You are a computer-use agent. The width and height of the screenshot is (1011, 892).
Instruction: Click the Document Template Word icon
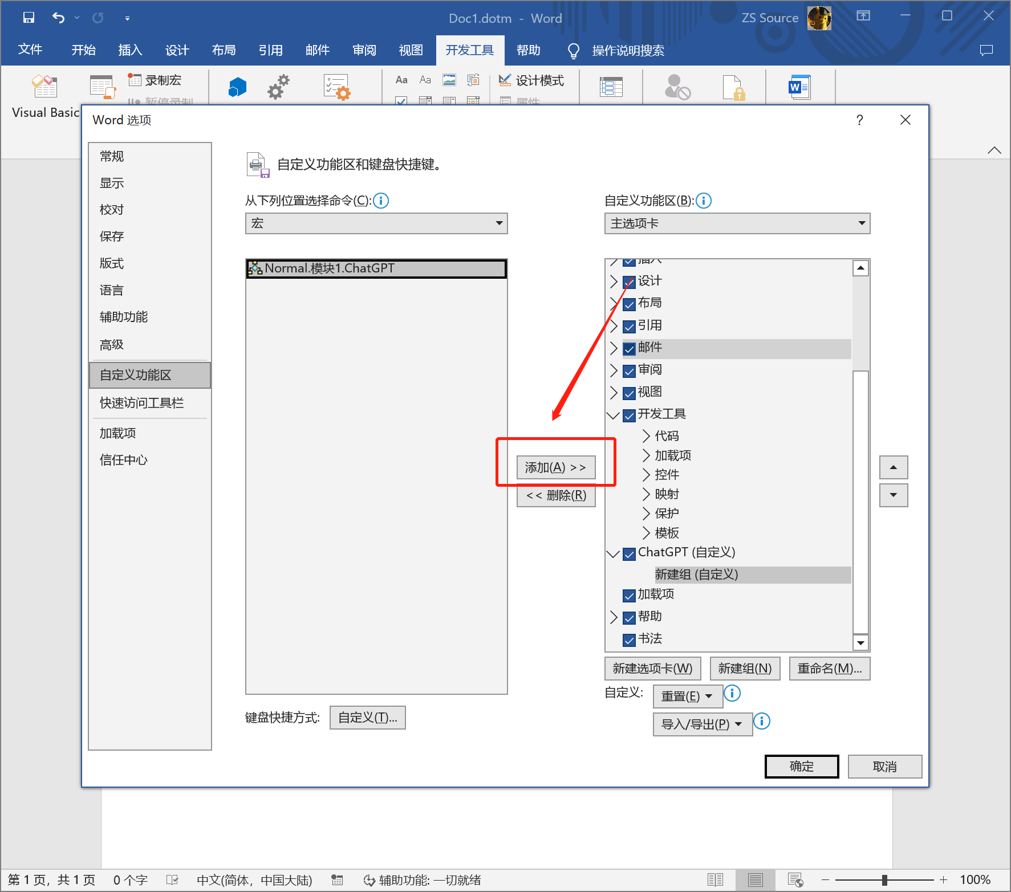(x=799, y=87)
